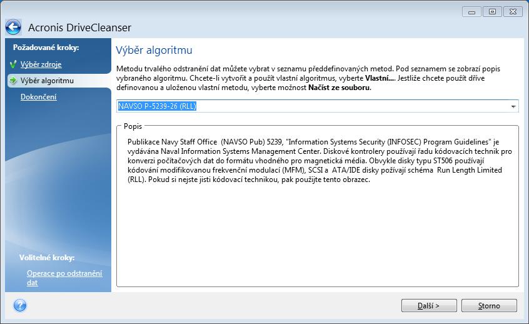Proceed with the Další button
The width and height of the screenshot is (529, 324).
429,306
